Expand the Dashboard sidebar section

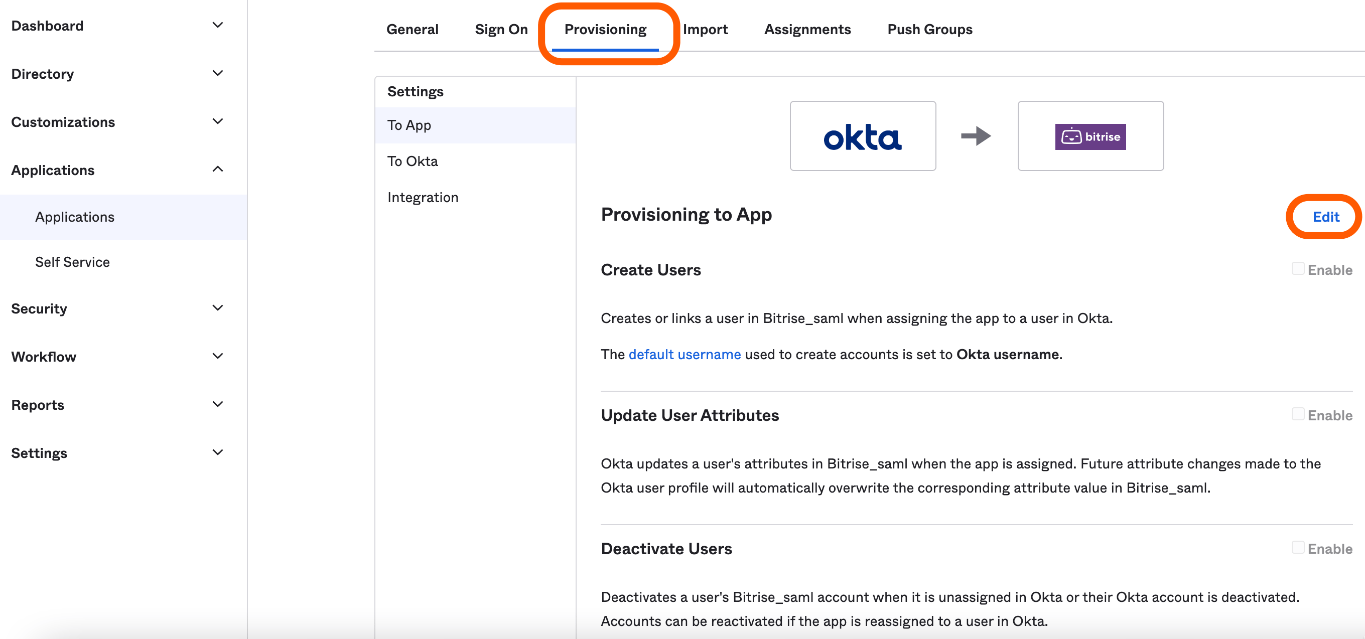click(217, 26)
